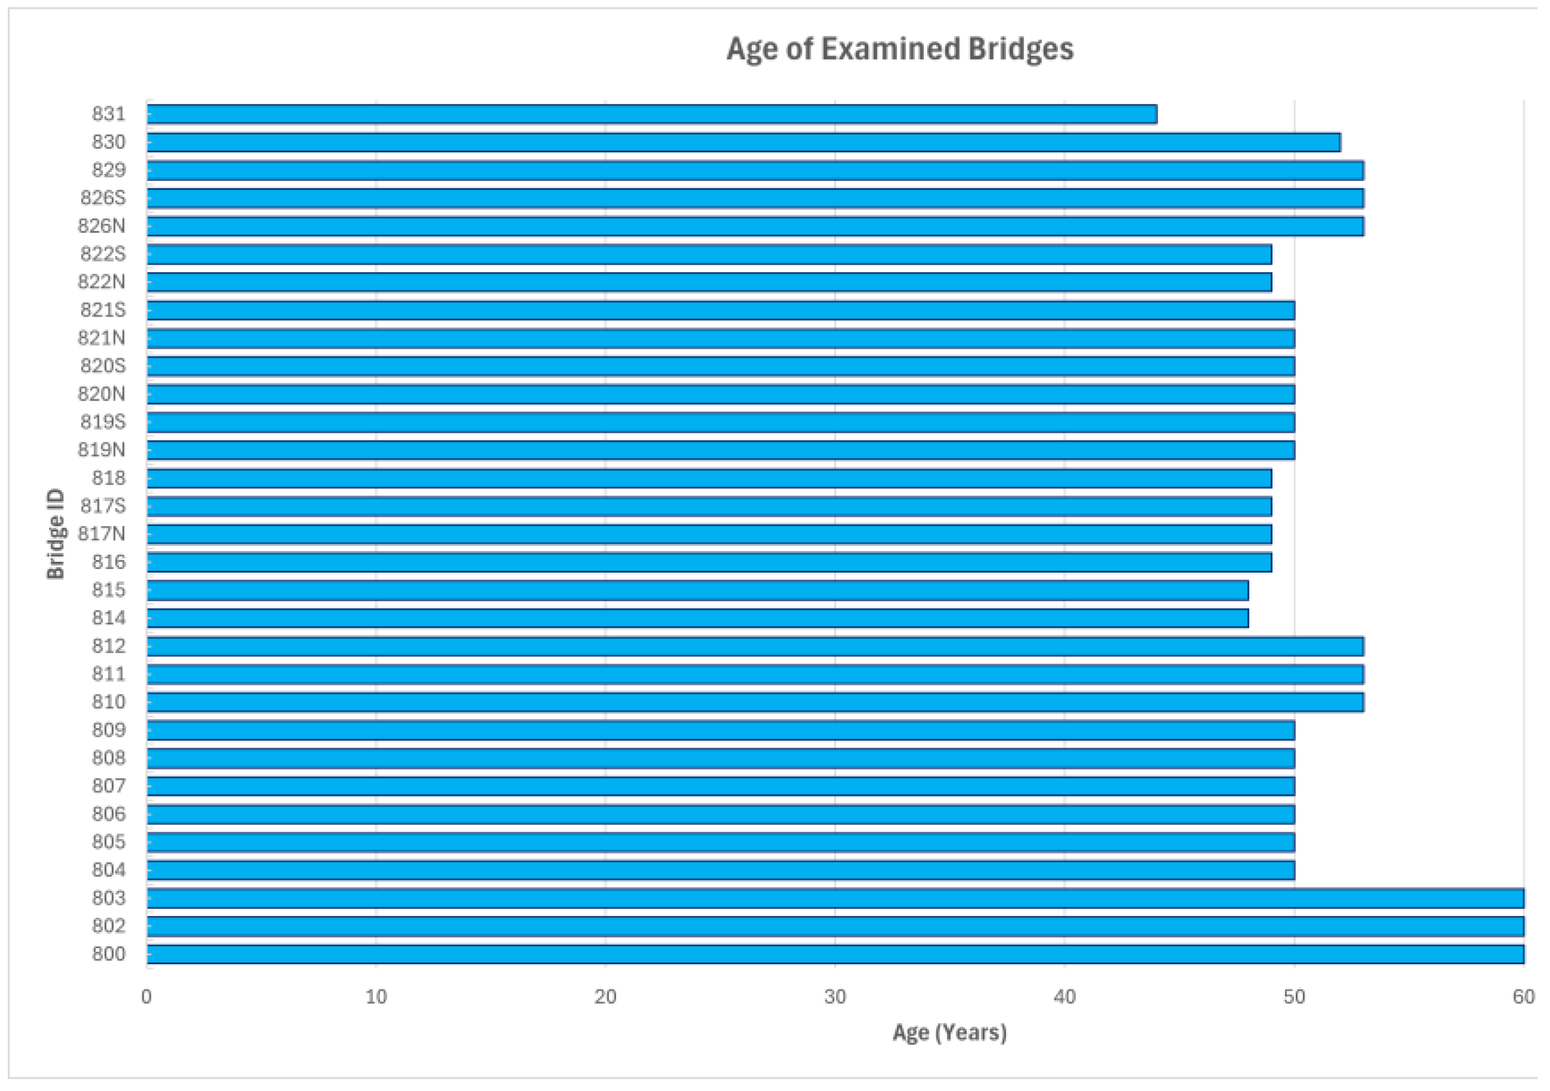Select the bar for bridge 819S
Viewport: 1550px width, 1091px height.
pos(720,423)
